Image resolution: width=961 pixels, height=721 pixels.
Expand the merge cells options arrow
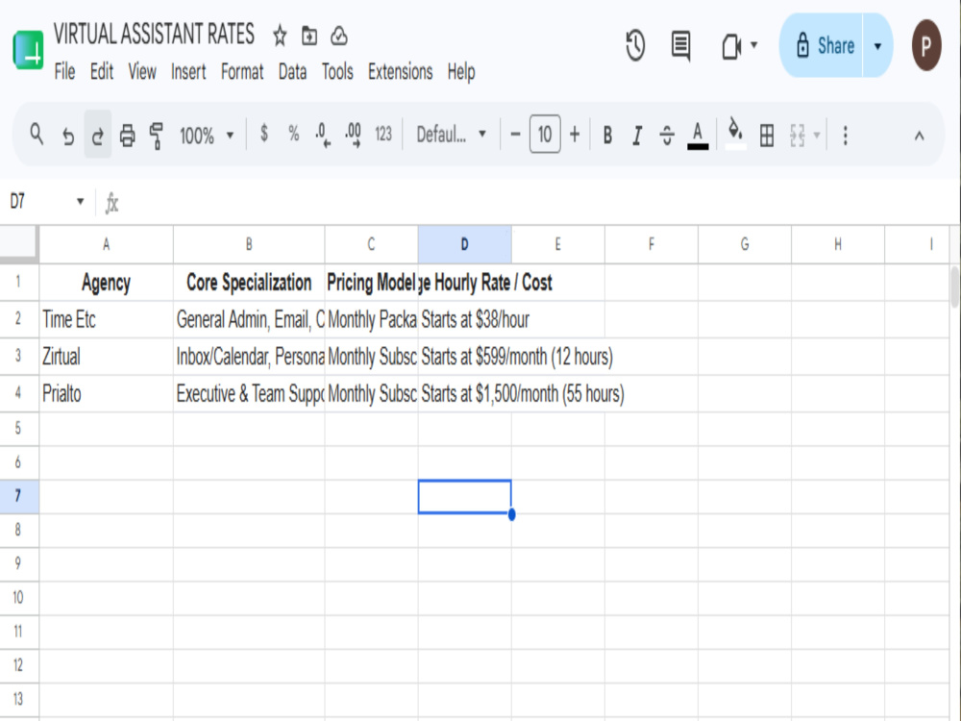coord(816,135)
